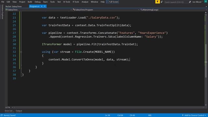Open the Window menu
The image size is (208, 117).
click(94, 2)
